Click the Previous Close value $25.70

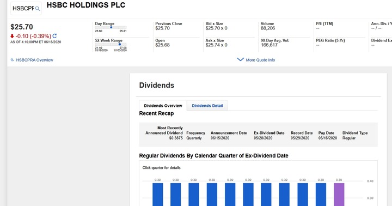(x=162, y=28)
